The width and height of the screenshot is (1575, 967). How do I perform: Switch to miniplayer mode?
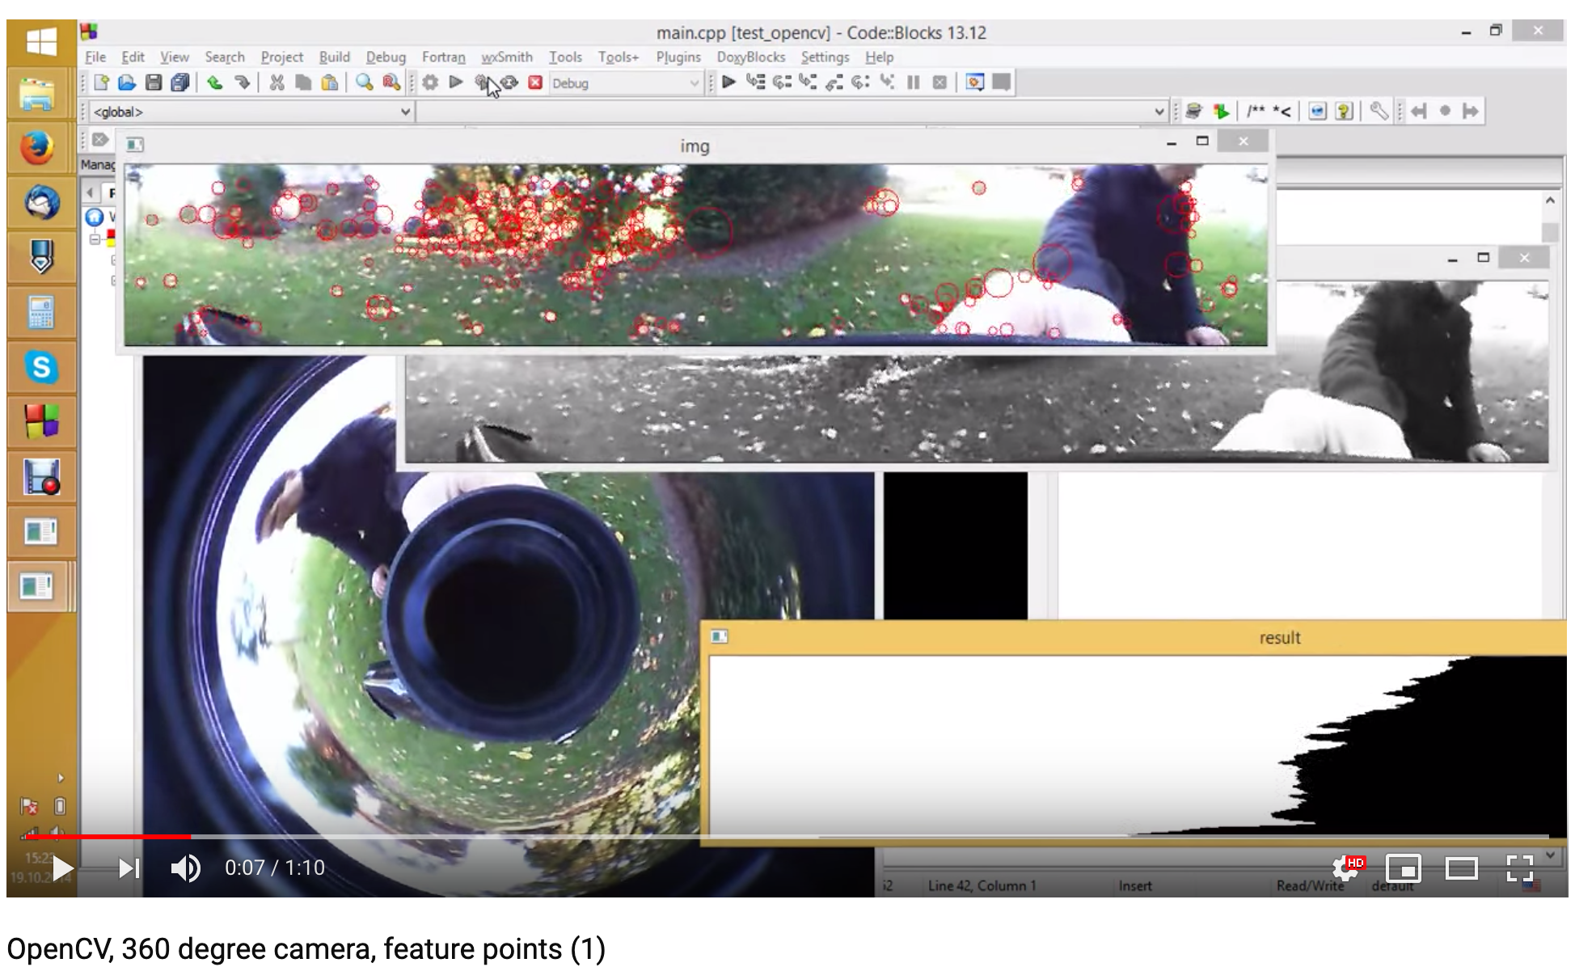coord(1404,868)
